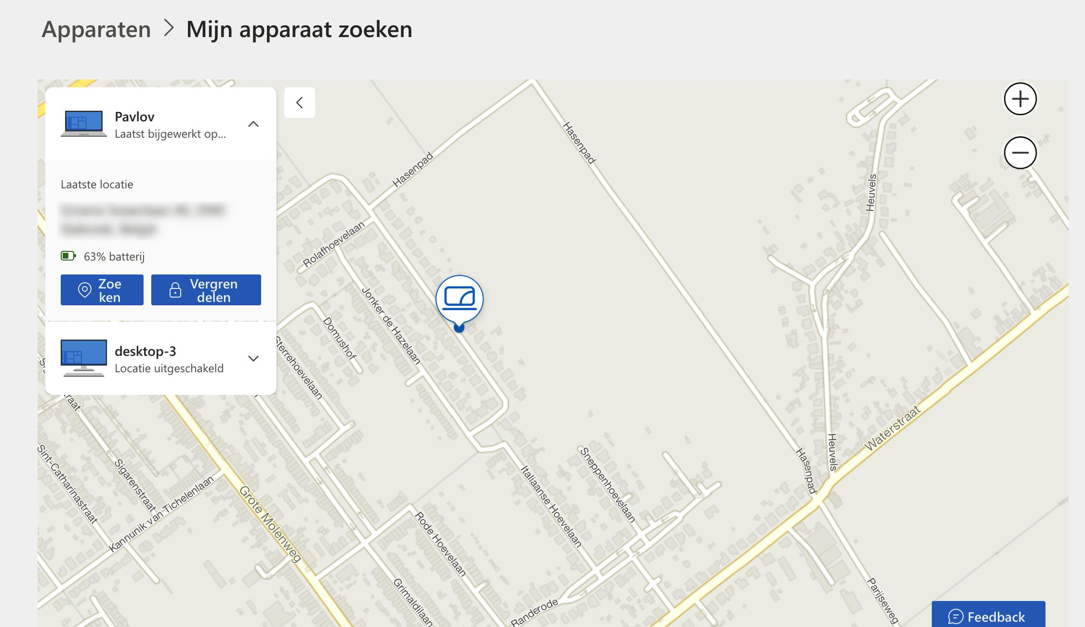The width and height of the screenshot is (1085, 627).
Task: Zoom in with the plus map button
Action: [x=1020, y=99]
